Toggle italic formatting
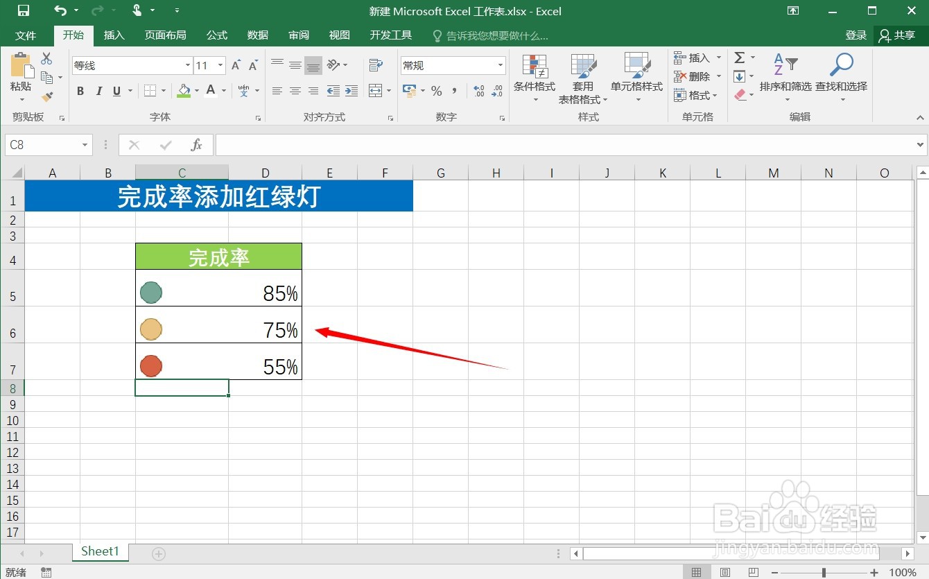 [98, 91]
